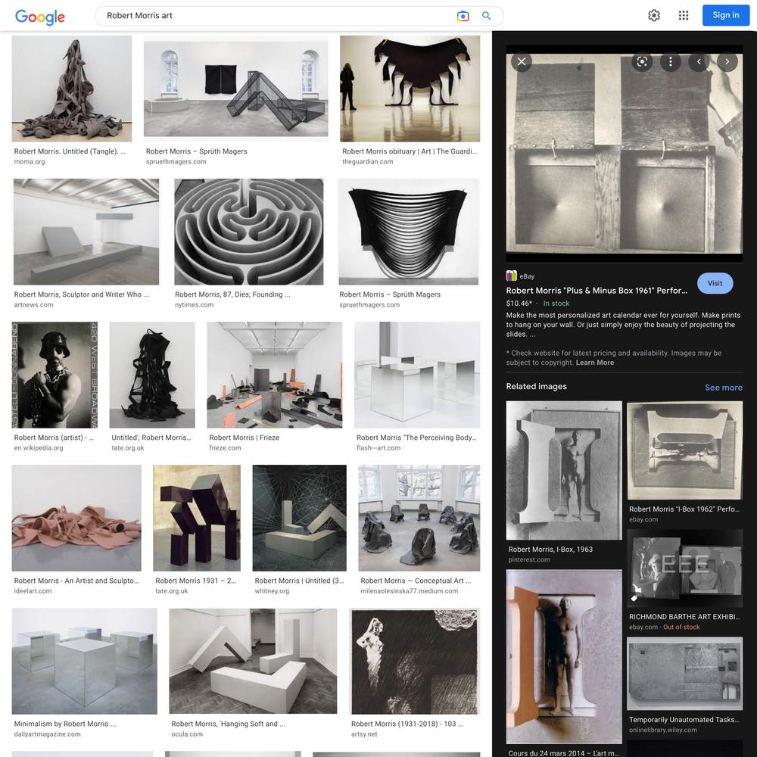Open the Untitled (Tangle) moma.org image
This screenshot has height=757, width=757.
[72, 89]
